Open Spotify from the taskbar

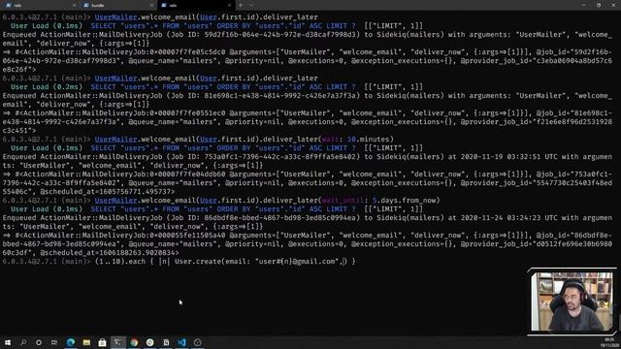149,342
